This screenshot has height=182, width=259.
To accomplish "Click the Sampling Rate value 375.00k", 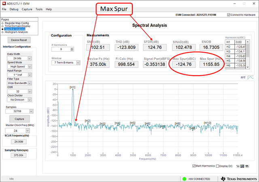I will tap(19, 155).
